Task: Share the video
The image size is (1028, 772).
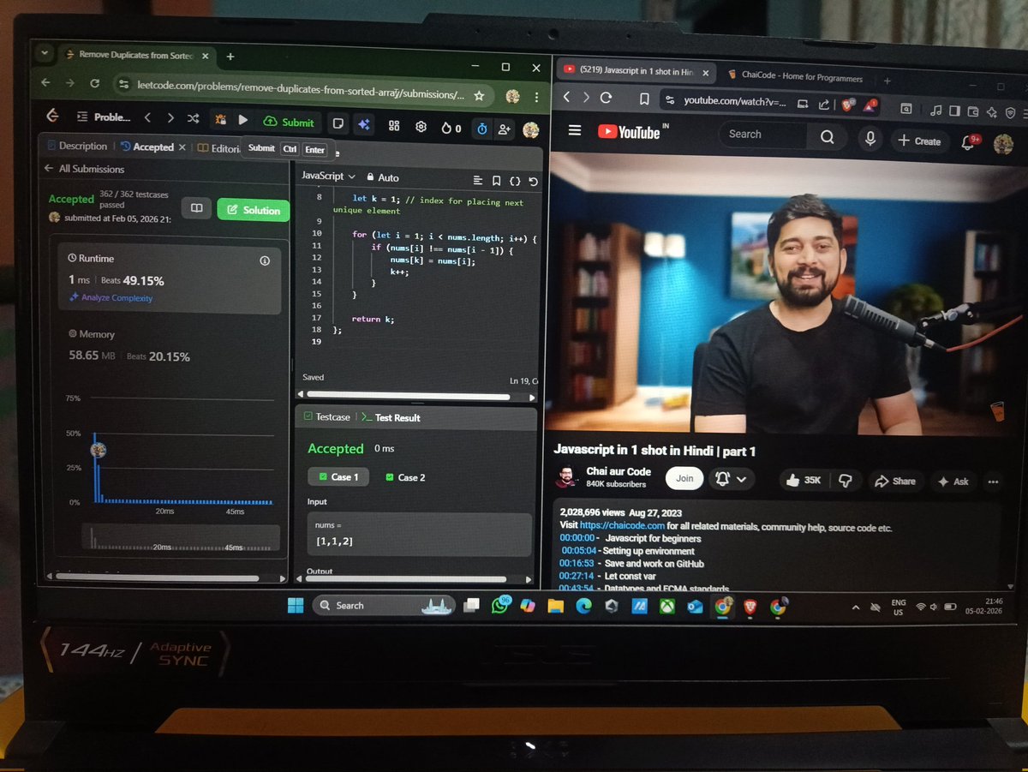Action: coord(894,482)
